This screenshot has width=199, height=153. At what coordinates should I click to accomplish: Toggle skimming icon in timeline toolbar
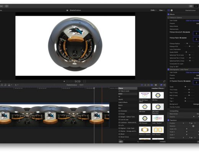142,85
